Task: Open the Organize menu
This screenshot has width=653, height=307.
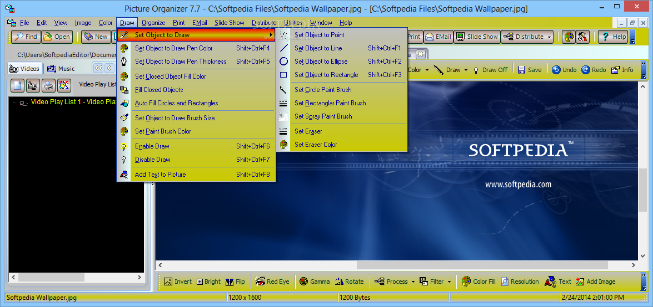Action: (153, 23)
